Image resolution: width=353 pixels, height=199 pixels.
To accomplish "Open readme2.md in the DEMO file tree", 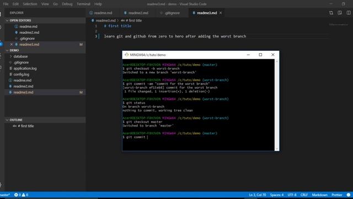I will [45, 86].
